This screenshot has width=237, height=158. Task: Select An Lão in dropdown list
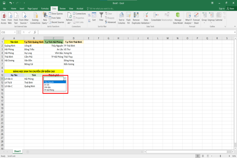pyautogui.click(x=55, y=85)
